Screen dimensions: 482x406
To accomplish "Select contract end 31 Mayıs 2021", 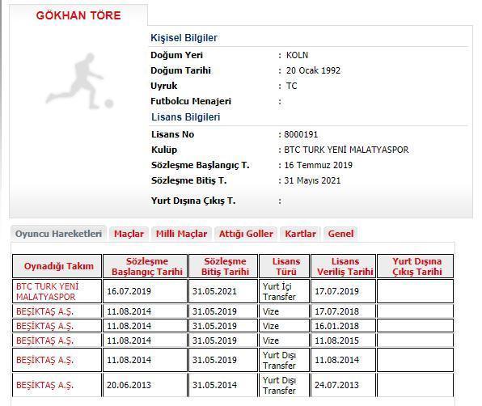I will pyautogui.click(x=312, y=180).
